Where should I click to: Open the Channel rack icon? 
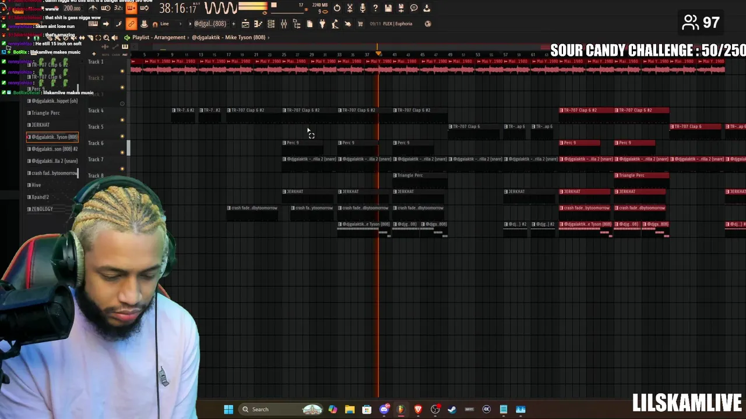pyautogui.click(x=270, y=24)
